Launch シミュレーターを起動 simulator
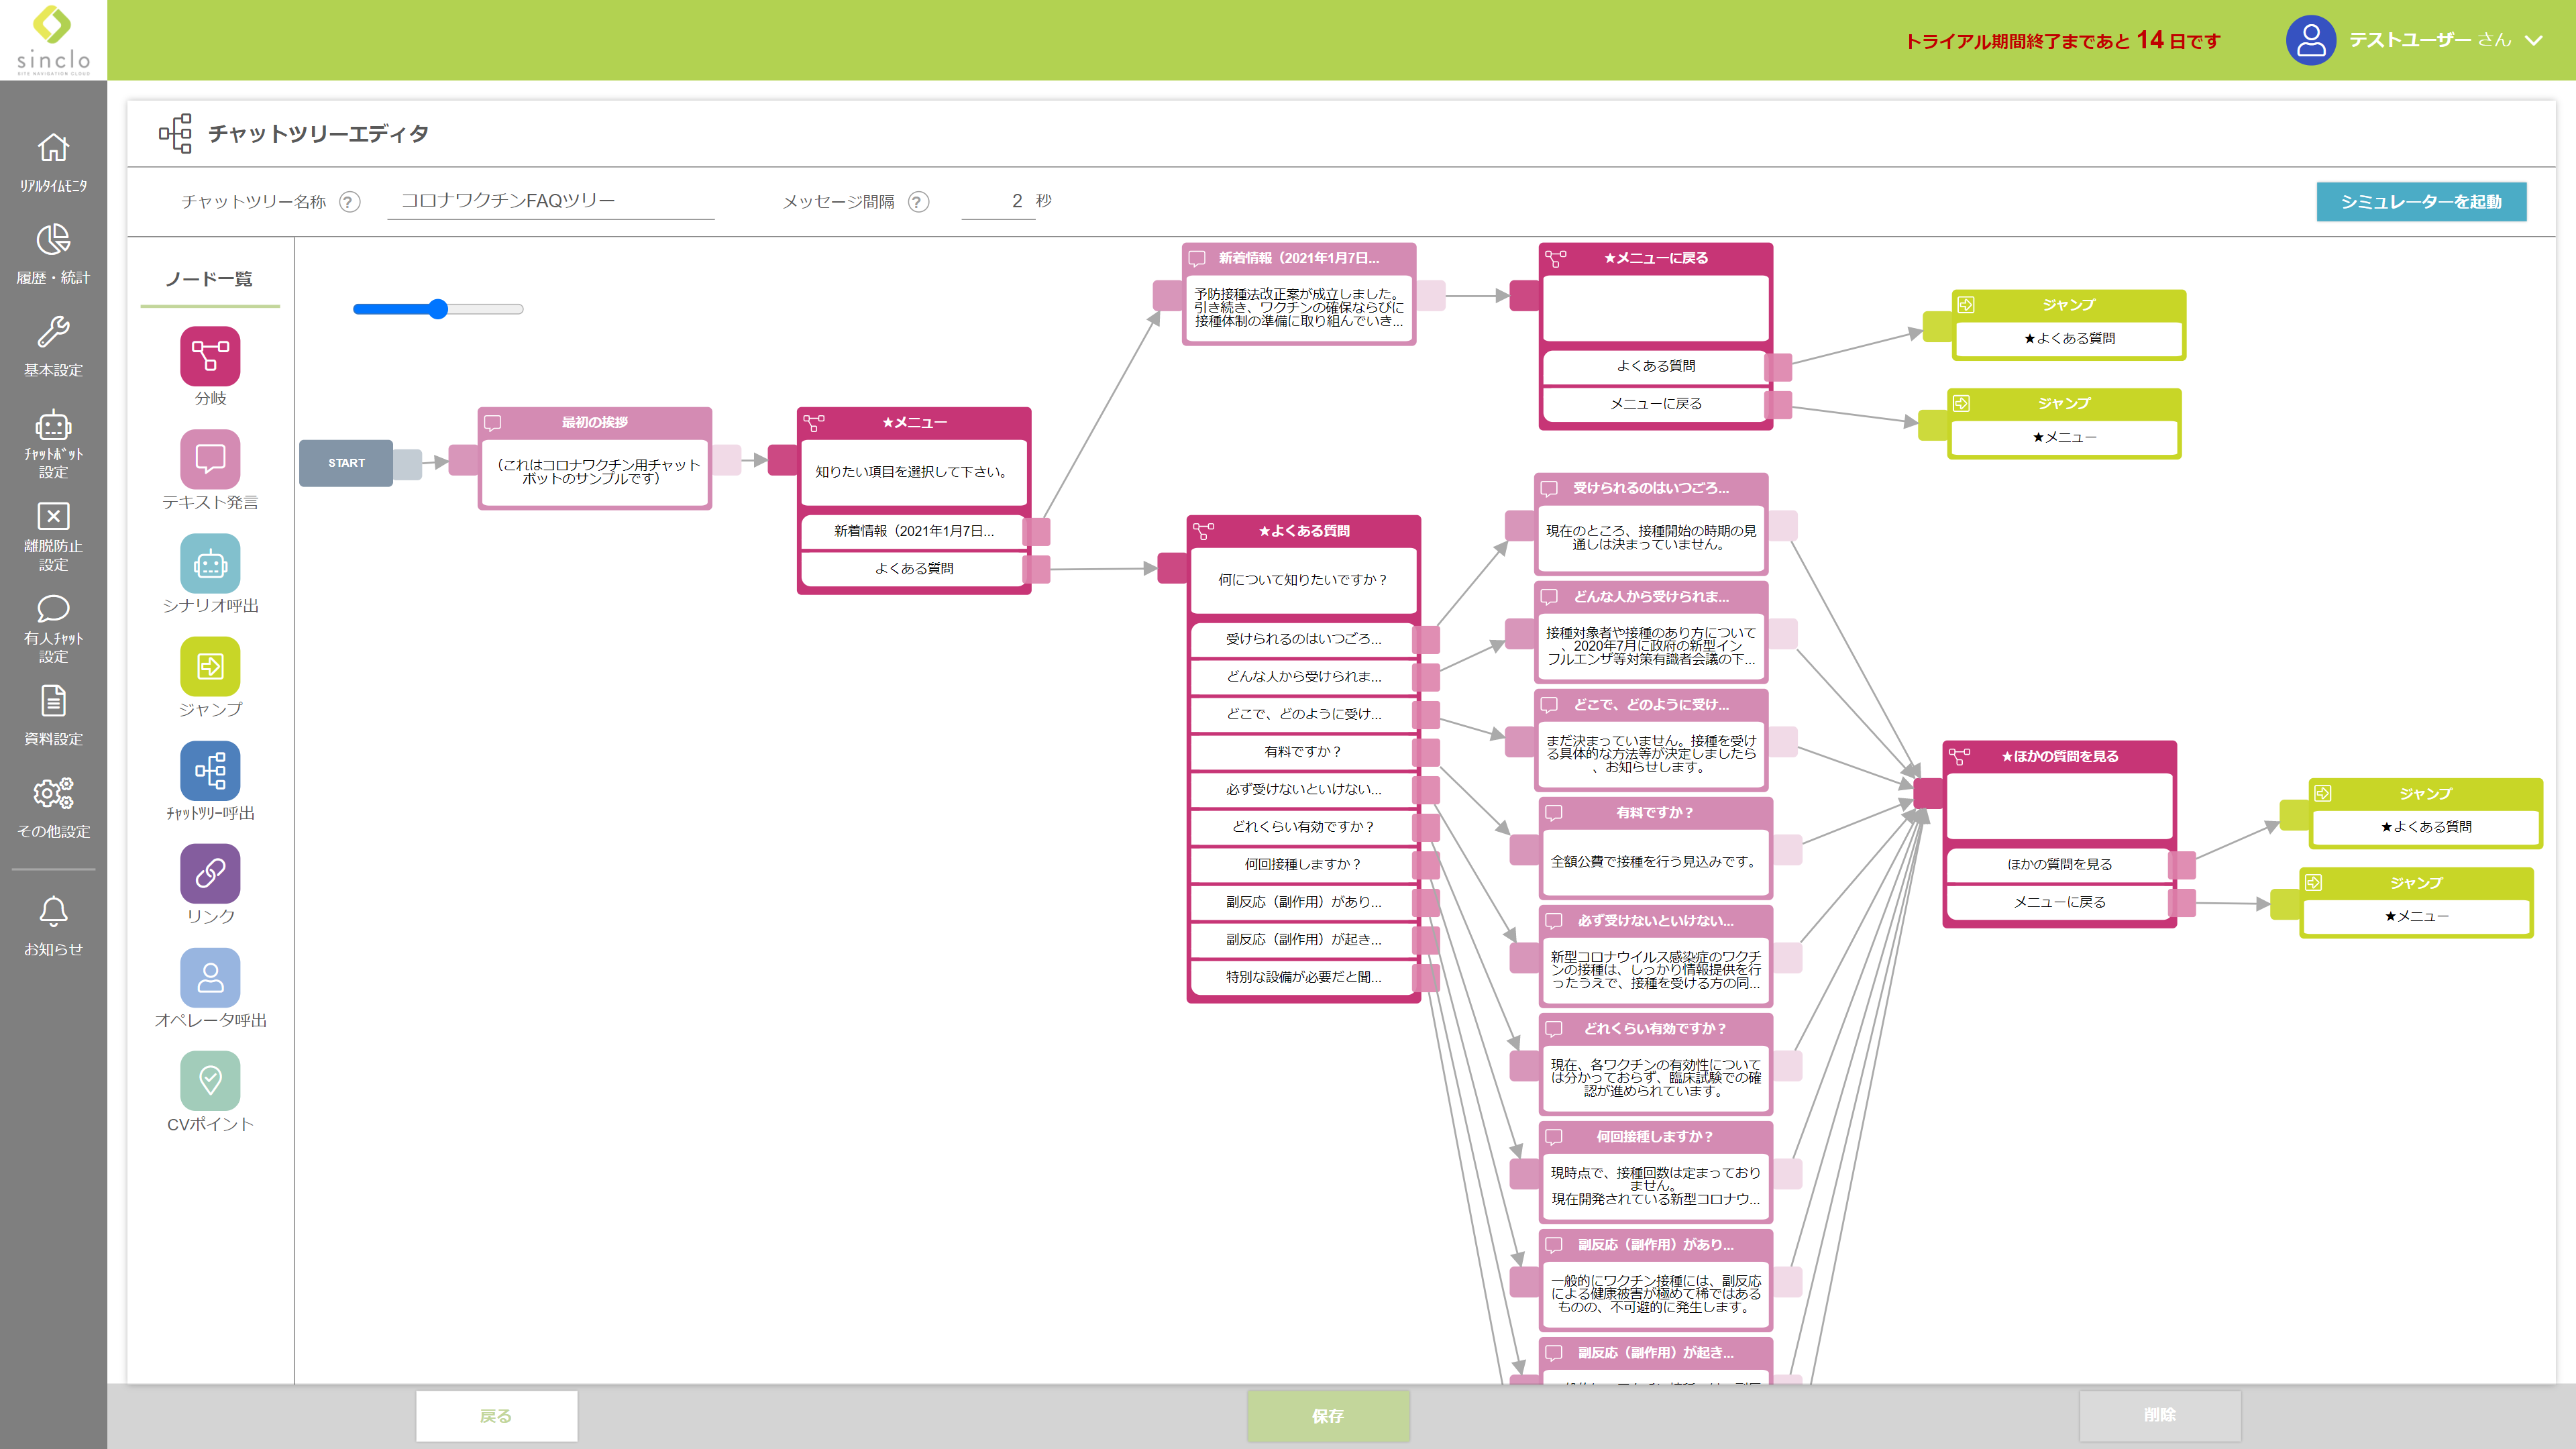 click(x=2421, y=202)
